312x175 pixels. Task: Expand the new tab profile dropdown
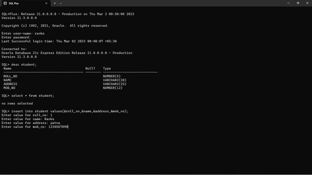60,3
